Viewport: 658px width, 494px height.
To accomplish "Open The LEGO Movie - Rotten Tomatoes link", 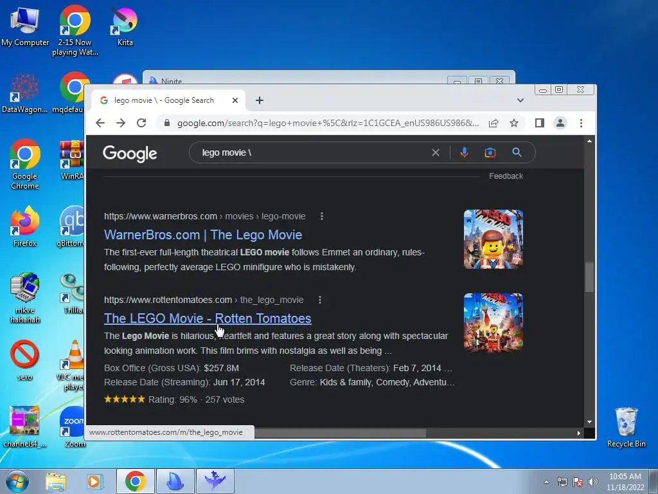I will [208, 318].
